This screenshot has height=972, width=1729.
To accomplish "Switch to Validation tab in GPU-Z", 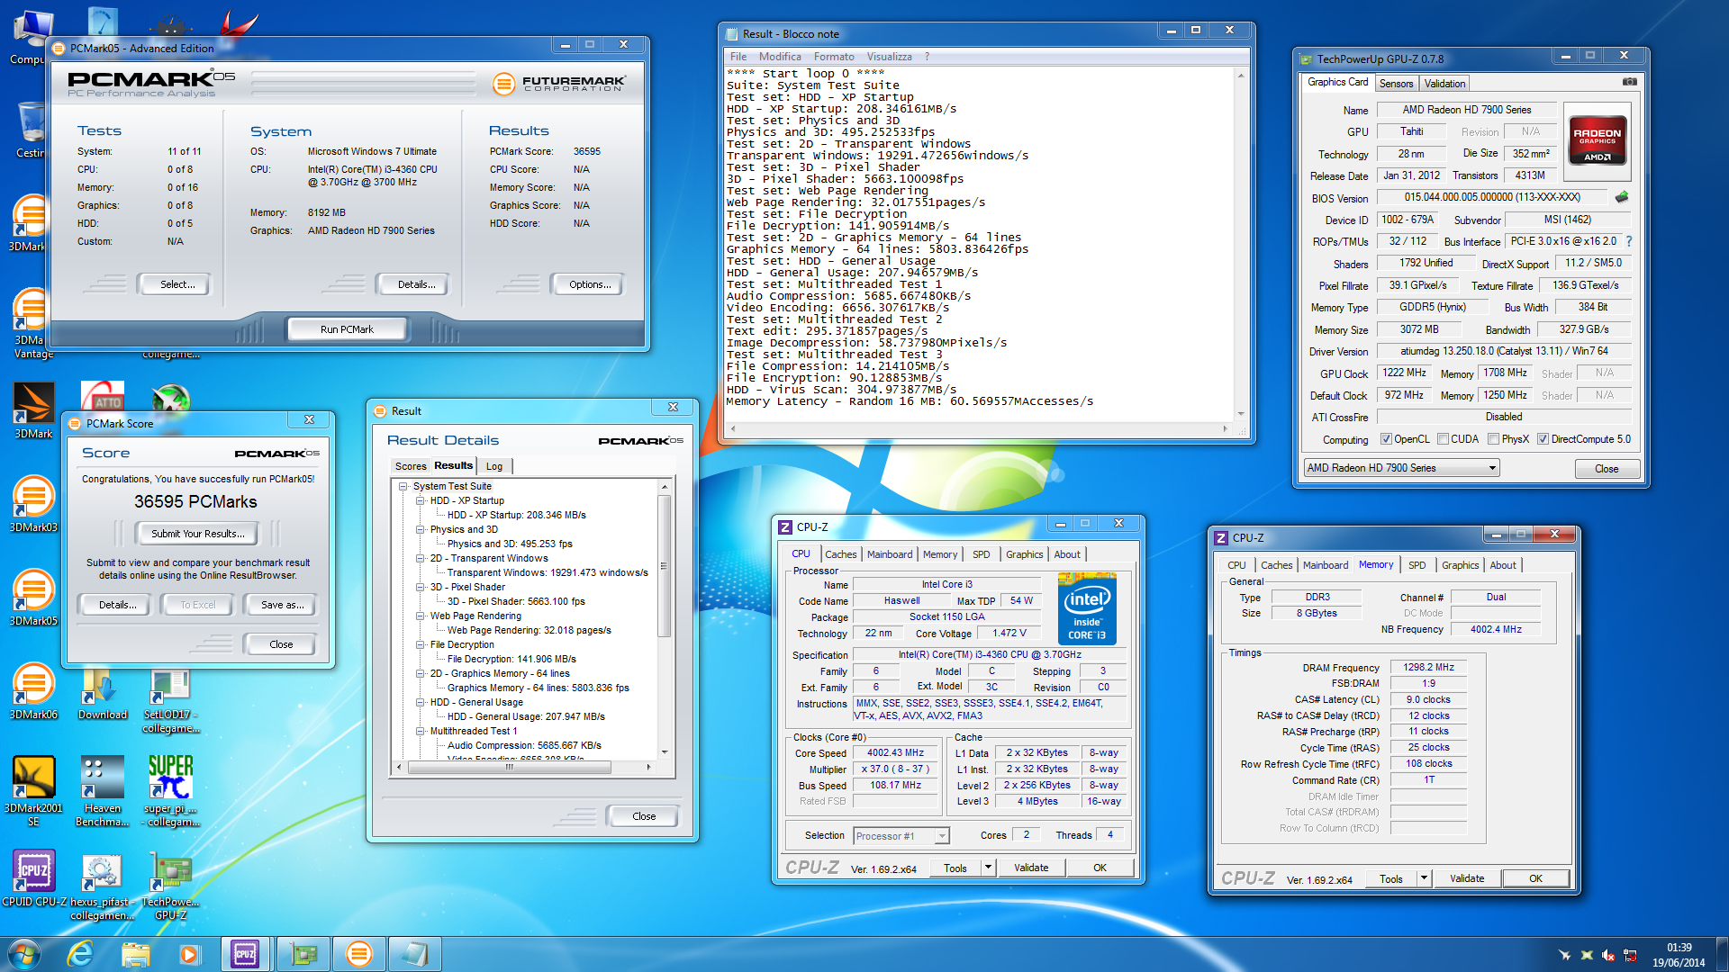I will (x=1444, y=84).
